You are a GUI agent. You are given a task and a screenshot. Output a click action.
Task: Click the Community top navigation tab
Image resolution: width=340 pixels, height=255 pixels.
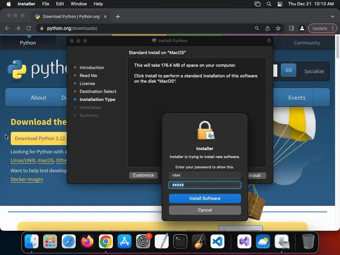(x=307, y=43)
